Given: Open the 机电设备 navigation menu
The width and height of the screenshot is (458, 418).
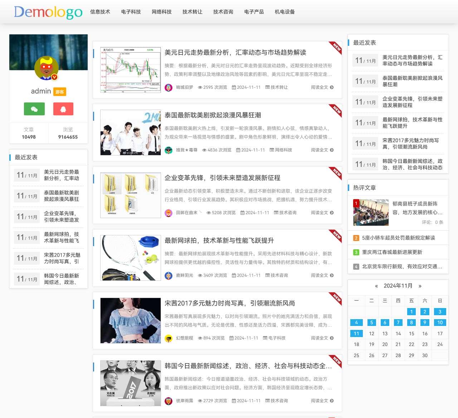Looking at the screenshot, I should coord(284,12).
